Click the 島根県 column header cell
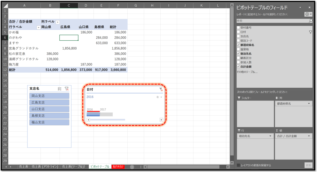 pos(101,27)
